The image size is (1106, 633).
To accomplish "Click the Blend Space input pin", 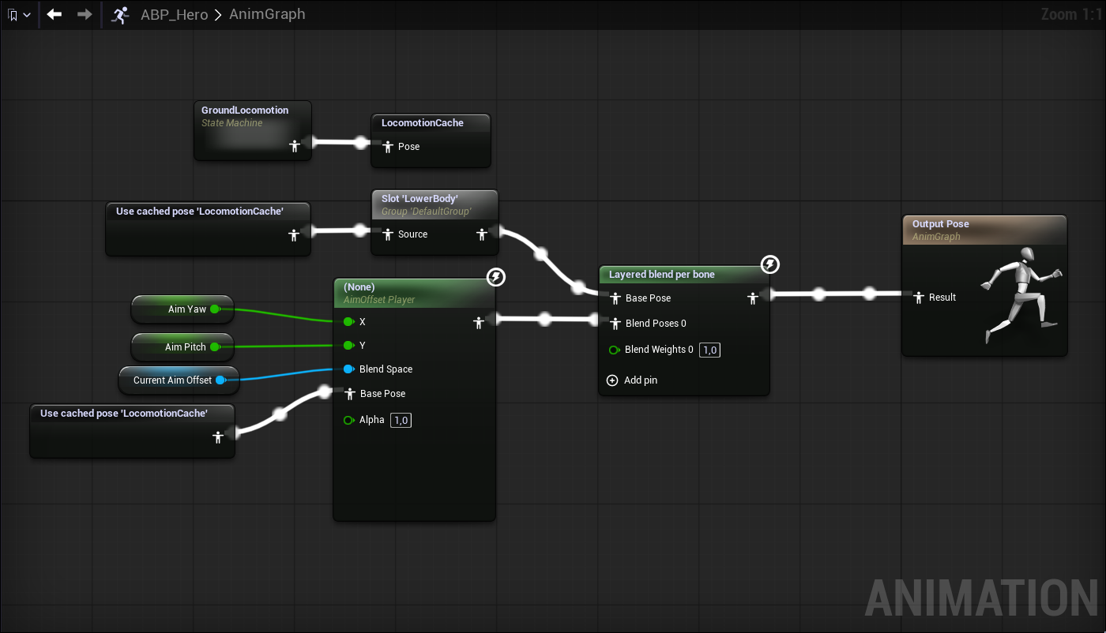I will pos(348,369).
